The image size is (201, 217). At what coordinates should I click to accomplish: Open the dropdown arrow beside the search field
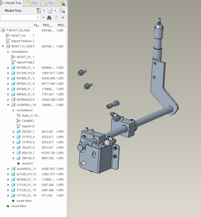43,18
